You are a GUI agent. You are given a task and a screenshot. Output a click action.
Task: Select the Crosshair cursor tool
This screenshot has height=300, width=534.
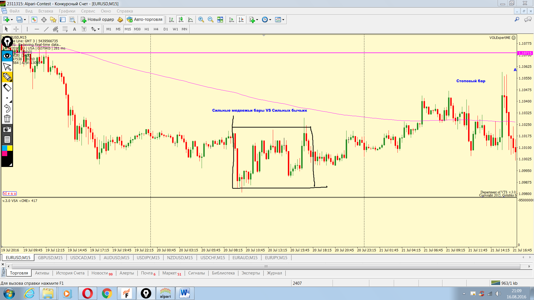click(x=16, y=29)
